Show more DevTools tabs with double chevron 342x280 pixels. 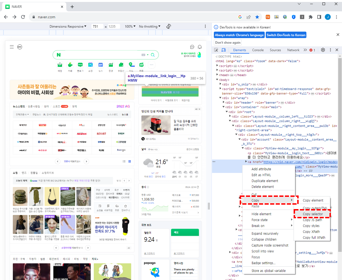pyautogui.click(x=305, y=50)
